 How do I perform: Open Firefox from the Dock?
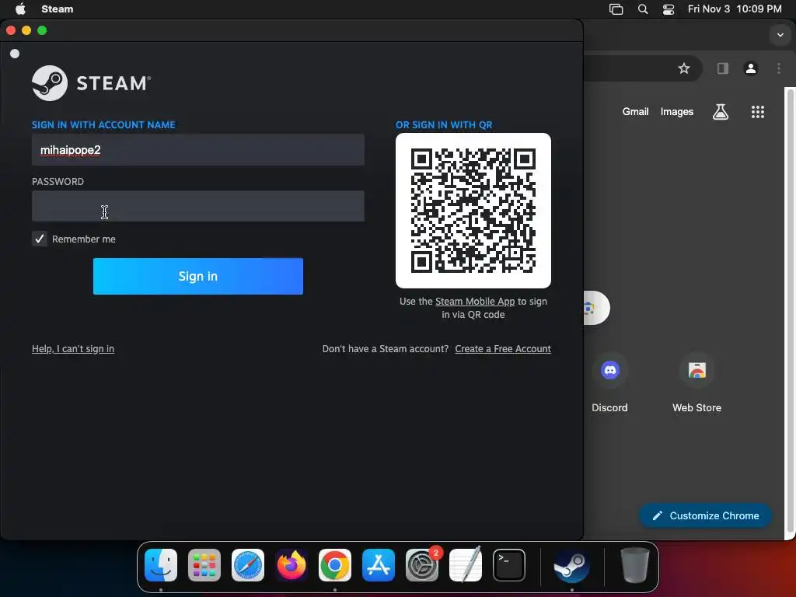(292, 565)
